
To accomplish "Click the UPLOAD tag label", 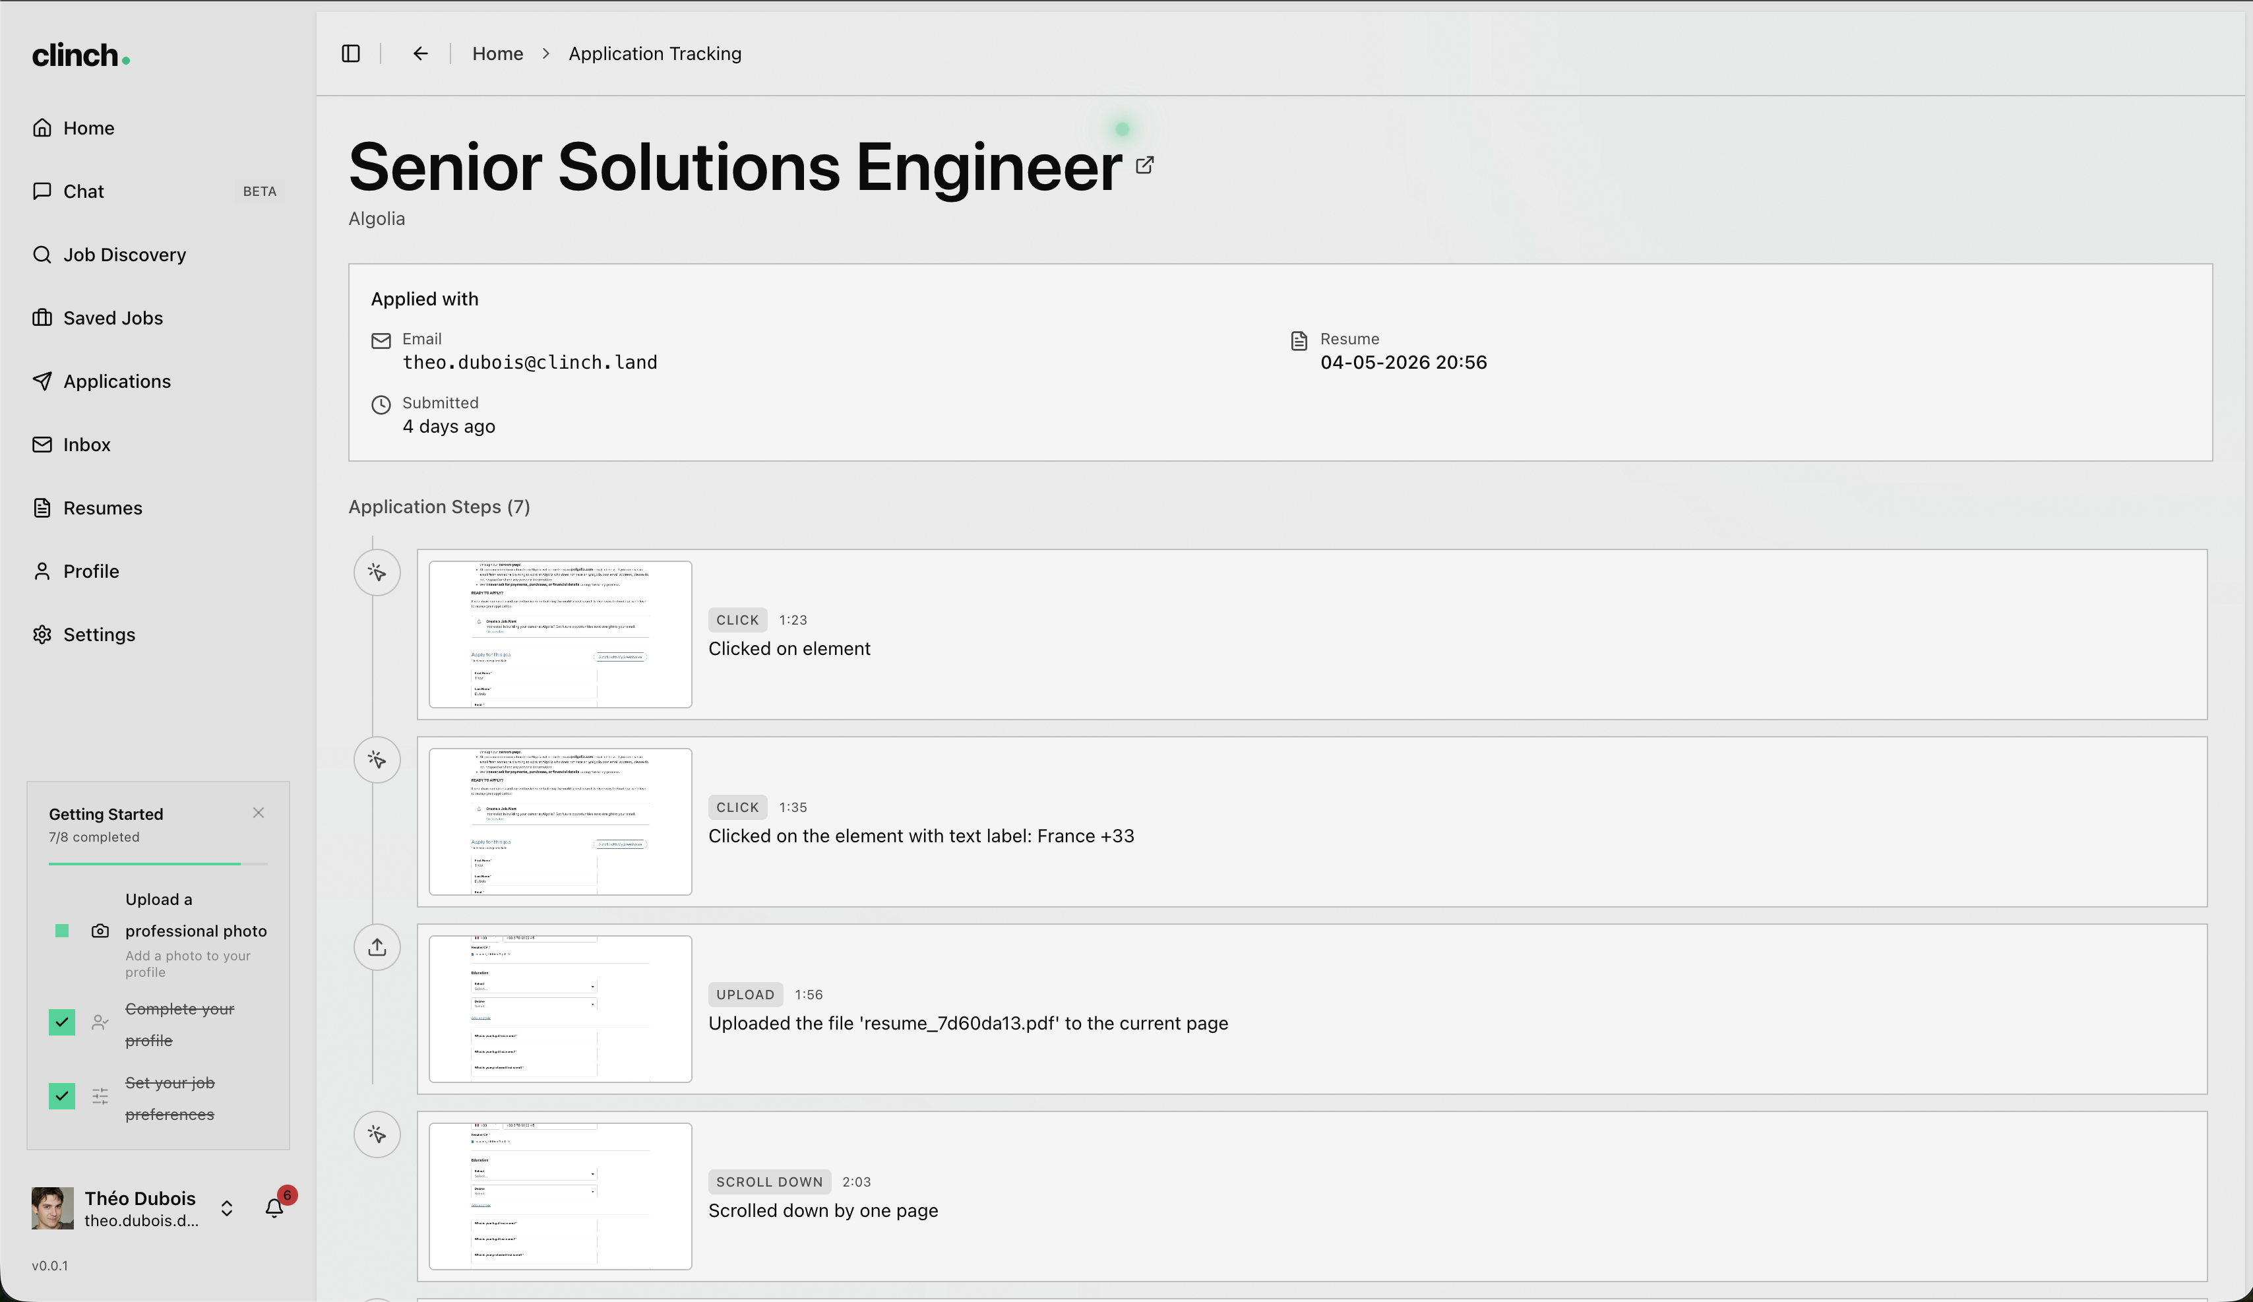I will (746, 995).
